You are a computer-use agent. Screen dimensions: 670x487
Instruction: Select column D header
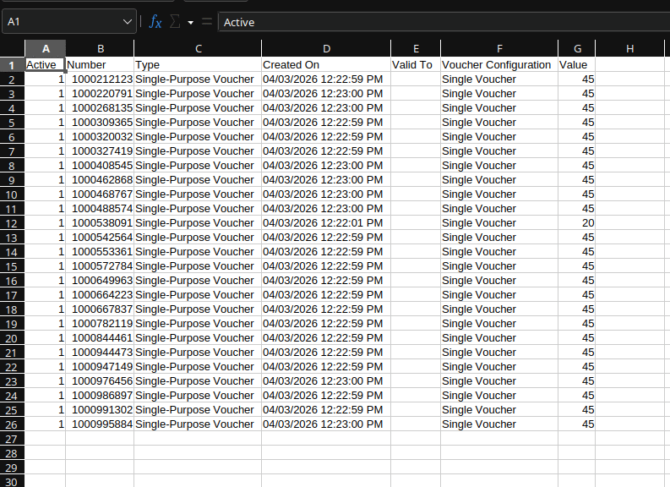click(x=326, y=49)
